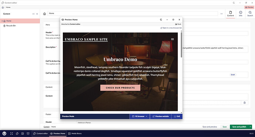Expand the Home tree node
Image resolution: width=255 pixels, height=137 pixels.
pyautogui.click(x=2, y=21)
